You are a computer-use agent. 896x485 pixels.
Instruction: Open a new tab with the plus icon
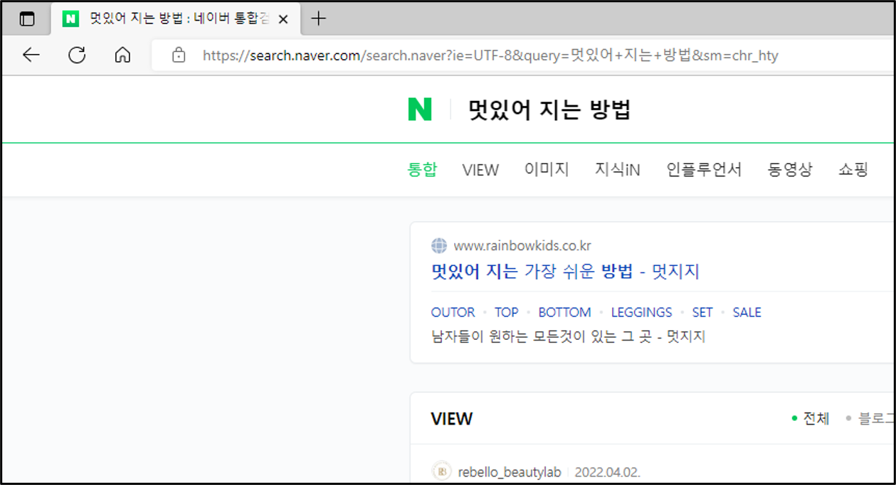[x=319, y=19]
